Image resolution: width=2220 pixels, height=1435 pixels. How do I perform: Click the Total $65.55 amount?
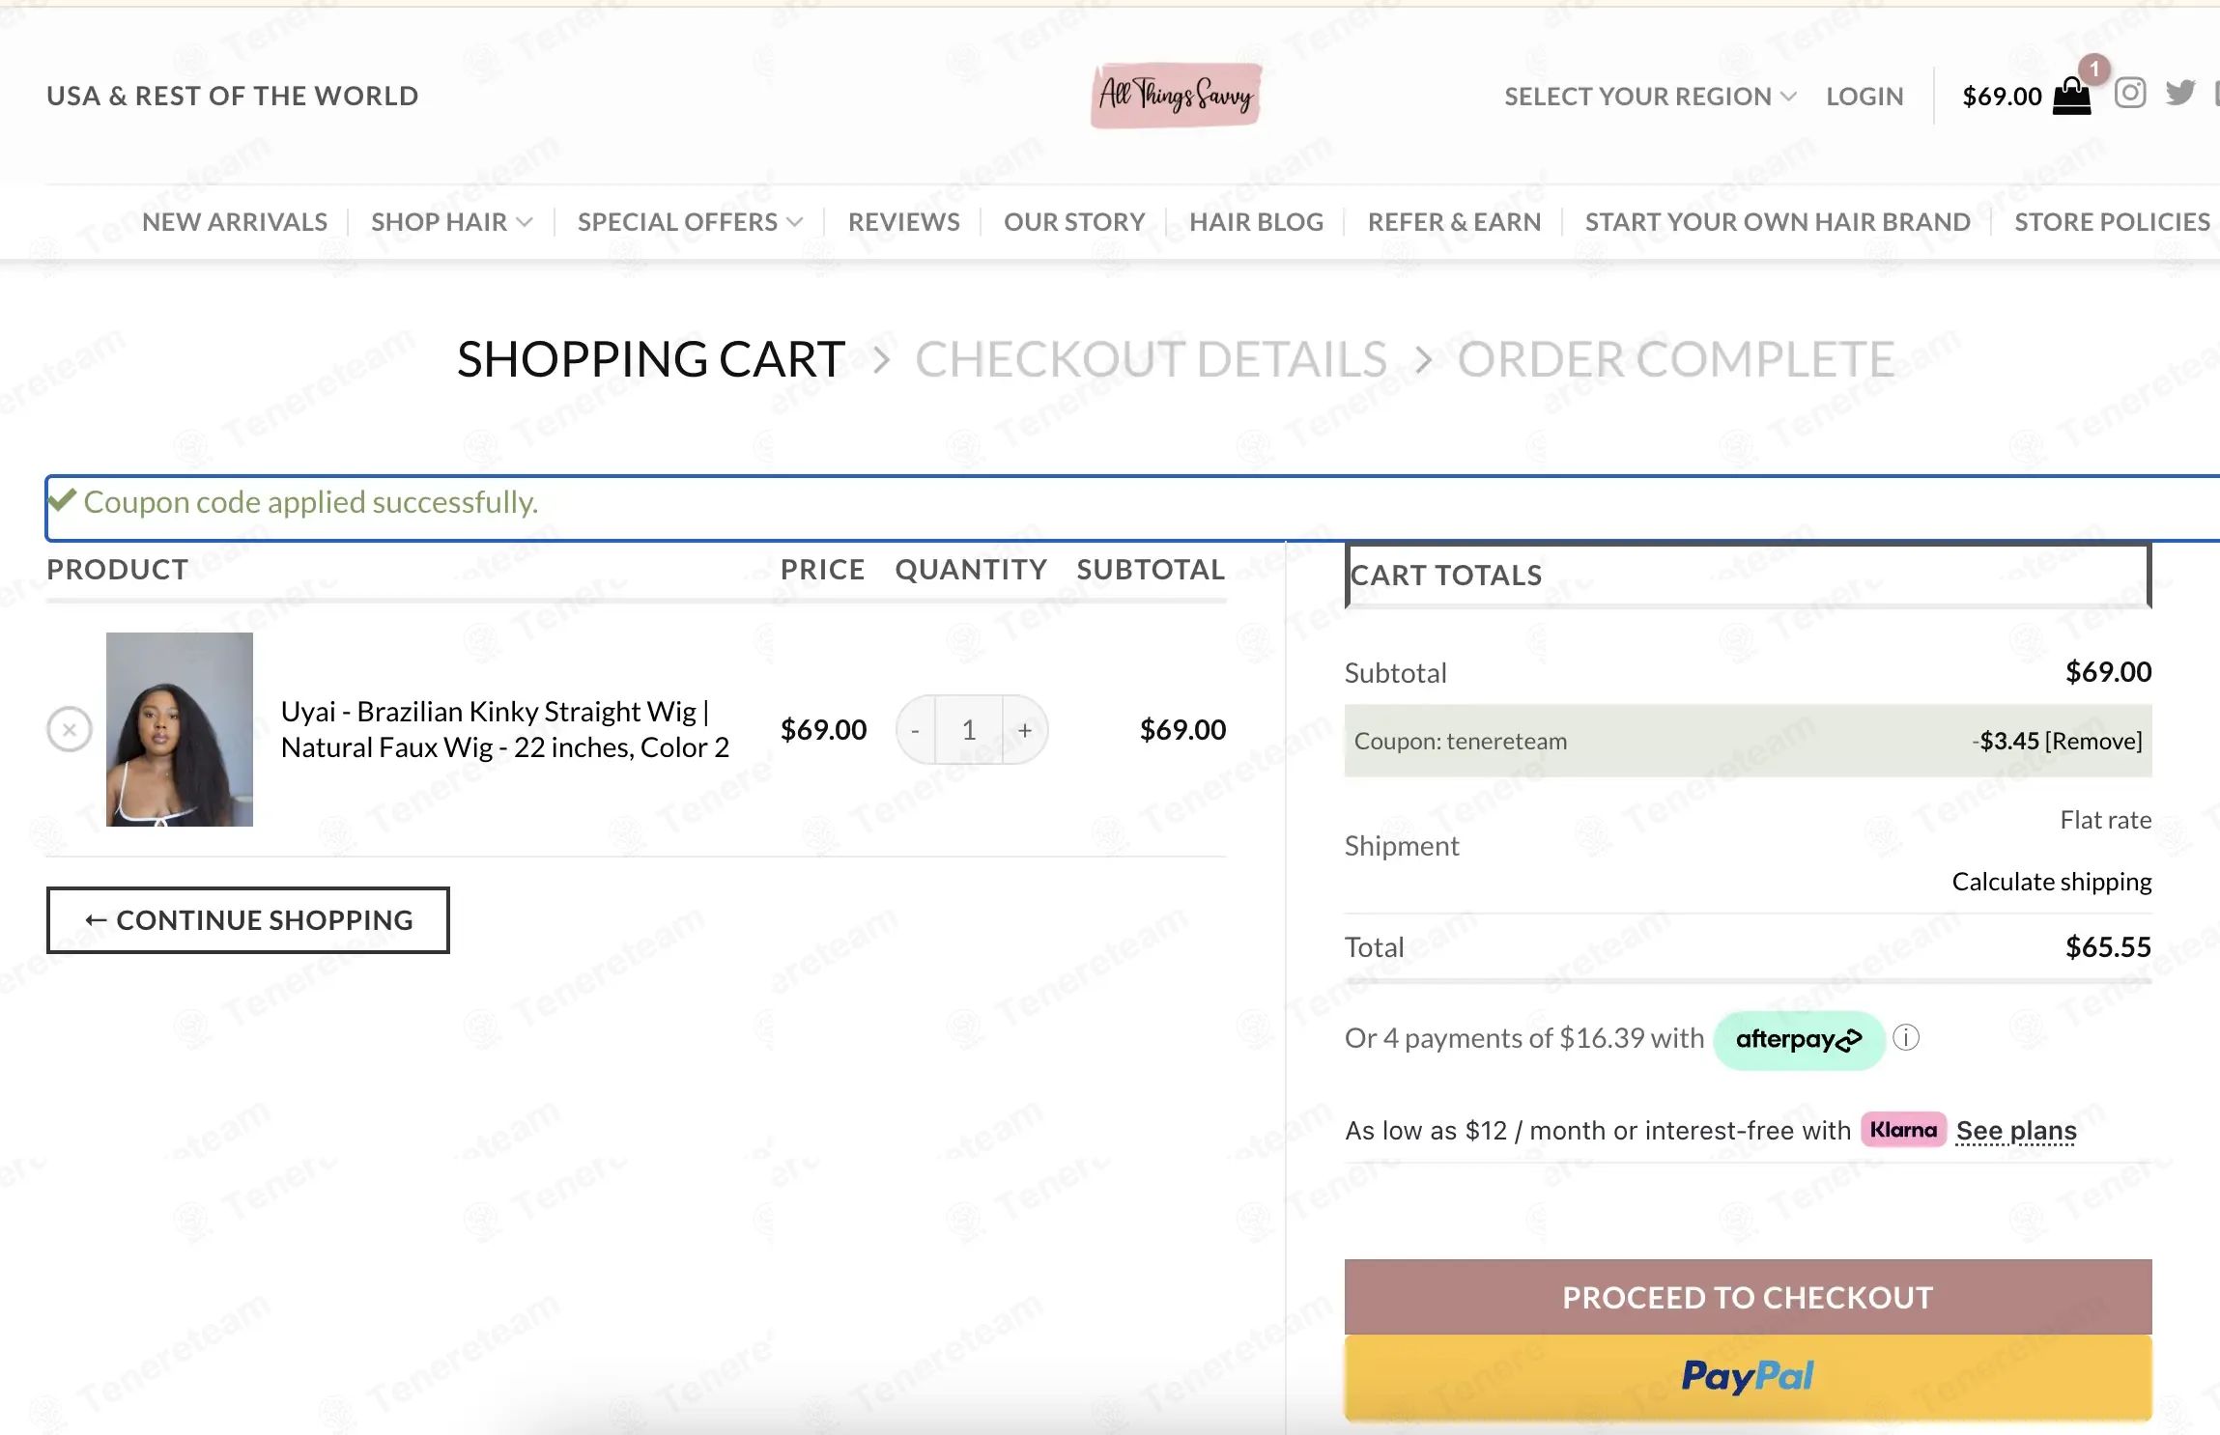click(x=2108, y=947)
